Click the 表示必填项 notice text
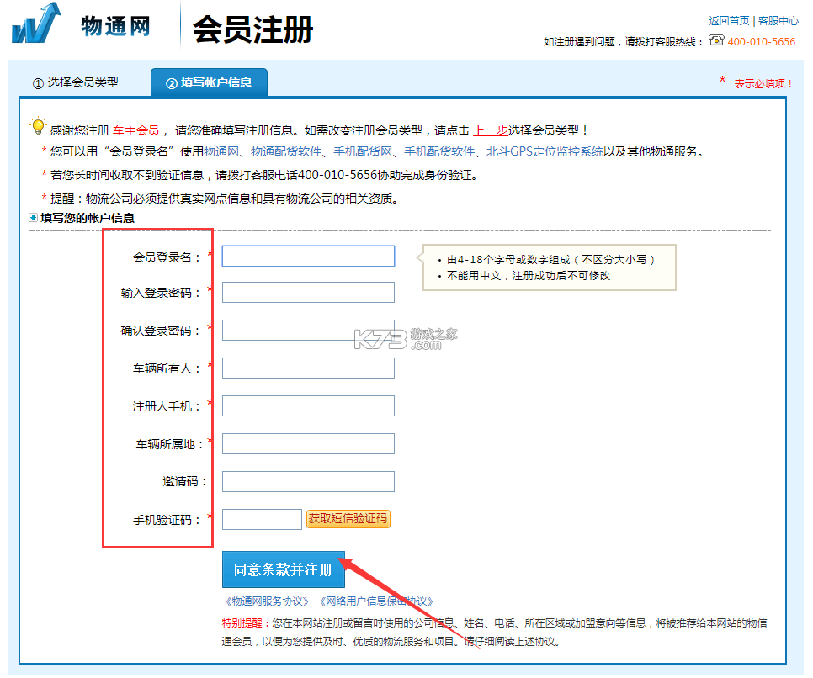Image resolution: width=813 pixels, height=678 pixels. point(763,84)
